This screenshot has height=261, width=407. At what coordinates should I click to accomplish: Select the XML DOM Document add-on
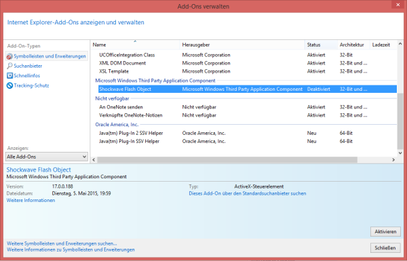tap(248, 63)
